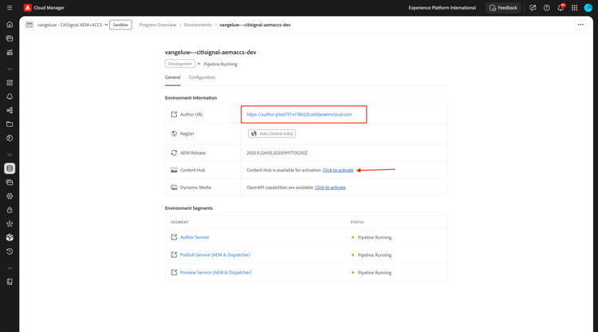
Task: Click the sidebar folder icon
Action: pyautogui.click(x=10, y=125)
